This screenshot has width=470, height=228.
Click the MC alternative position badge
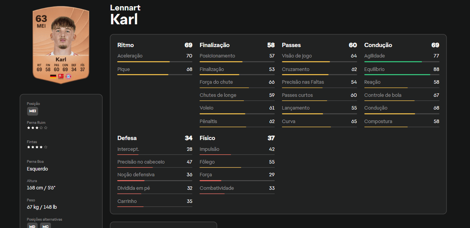click(x=45, y=226)
